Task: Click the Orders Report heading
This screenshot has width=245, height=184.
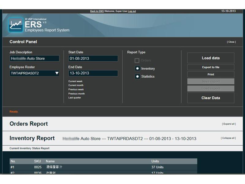Action: coord(28,124)
